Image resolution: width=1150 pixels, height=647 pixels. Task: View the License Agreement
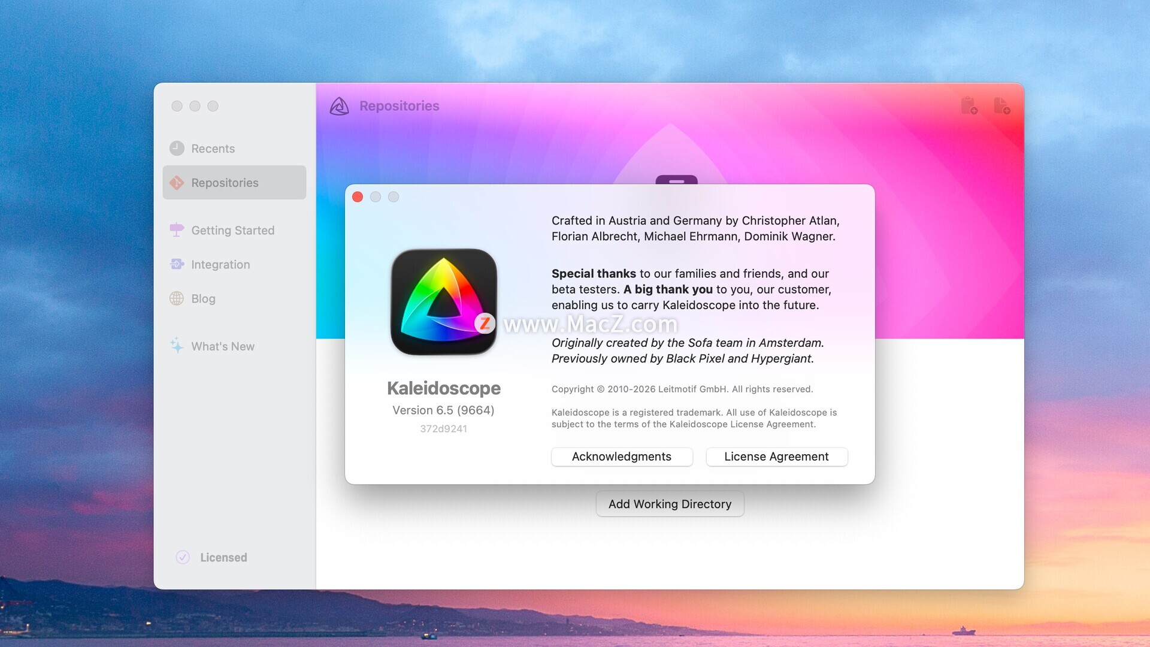tap(776, 456)
